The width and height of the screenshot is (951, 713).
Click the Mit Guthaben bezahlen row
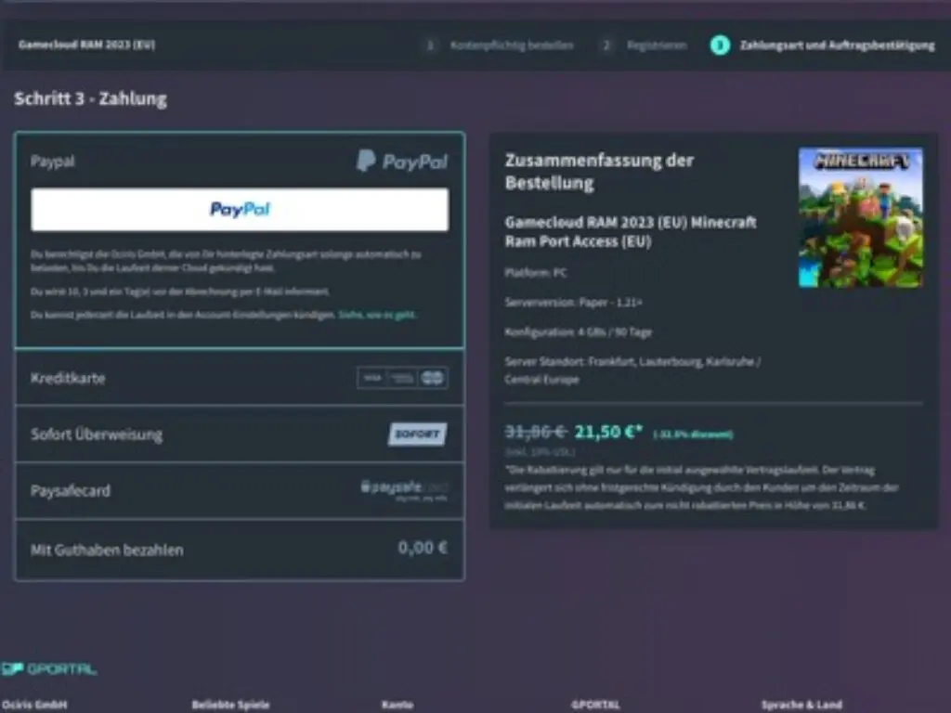click(x=186, y=549)
